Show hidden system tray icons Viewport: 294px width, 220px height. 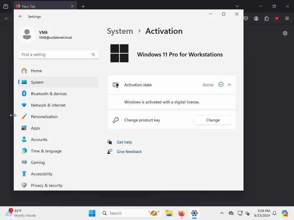[222, 213]
